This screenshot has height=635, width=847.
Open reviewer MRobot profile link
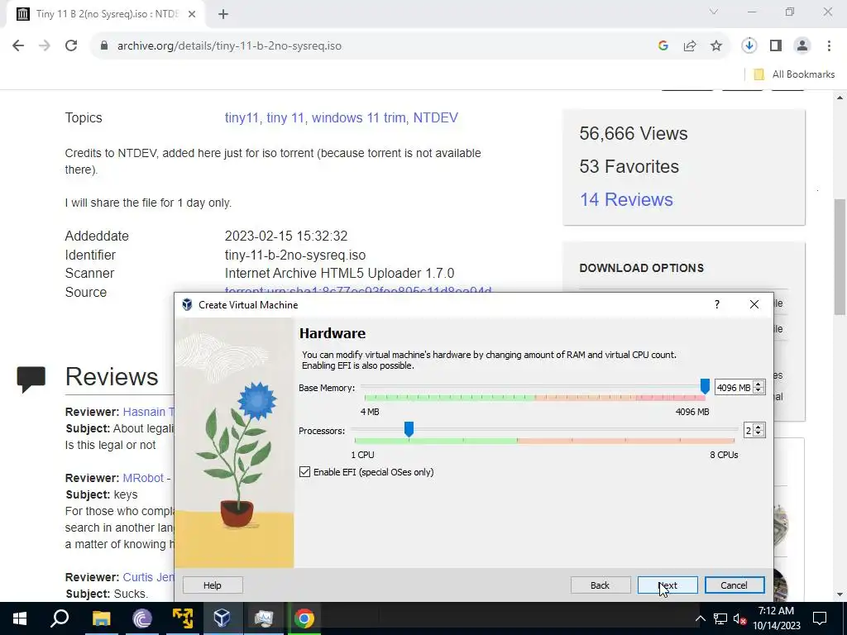coord(142,478)
